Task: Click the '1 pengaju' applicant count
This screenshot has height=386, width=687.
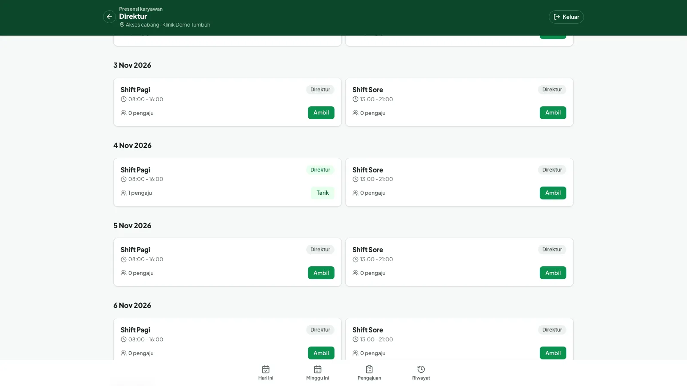Action: [140, 193]
